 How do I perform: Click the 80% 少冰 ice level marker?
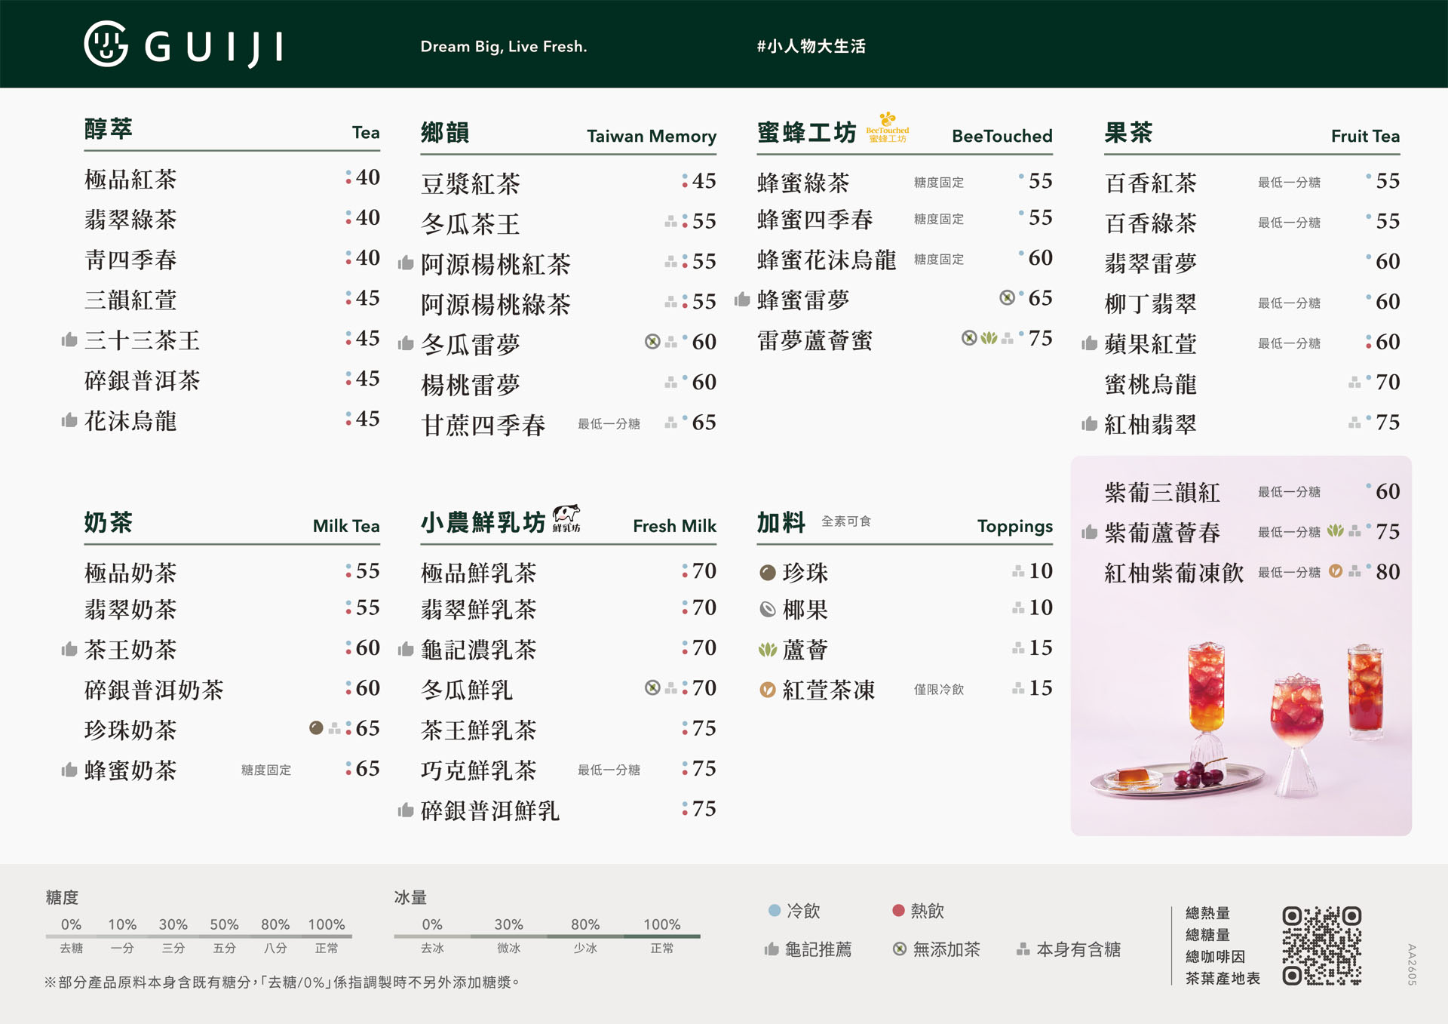[x=585, y=936]
